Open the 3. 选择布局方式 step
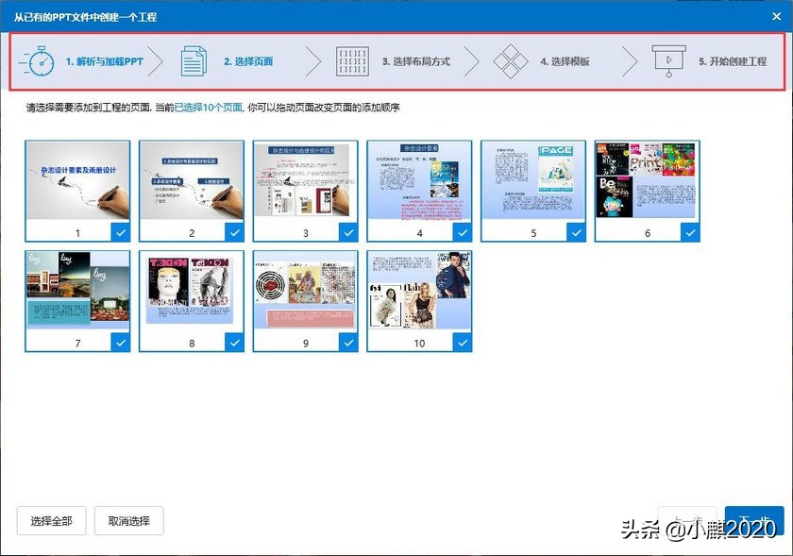 415,61
